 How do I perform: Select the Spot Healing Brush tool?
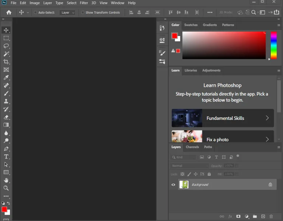[x=6, y=85]
